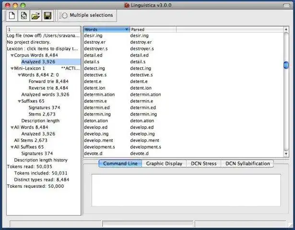Viewport: 295px width, 230px height.
Task: Click Tokens read: 50,035 line
Action: click(x=30, y=167)
